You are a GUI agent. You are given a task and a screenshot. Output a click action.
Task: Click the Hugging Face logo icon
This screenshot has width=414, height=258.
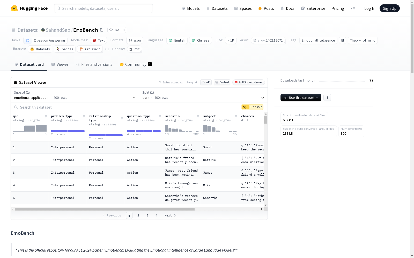pos(14,8)
